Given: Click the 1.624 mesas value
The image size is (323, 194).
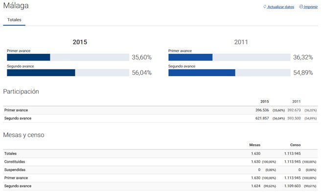Looking at the screenshot, I should click(x=255, y=186).
